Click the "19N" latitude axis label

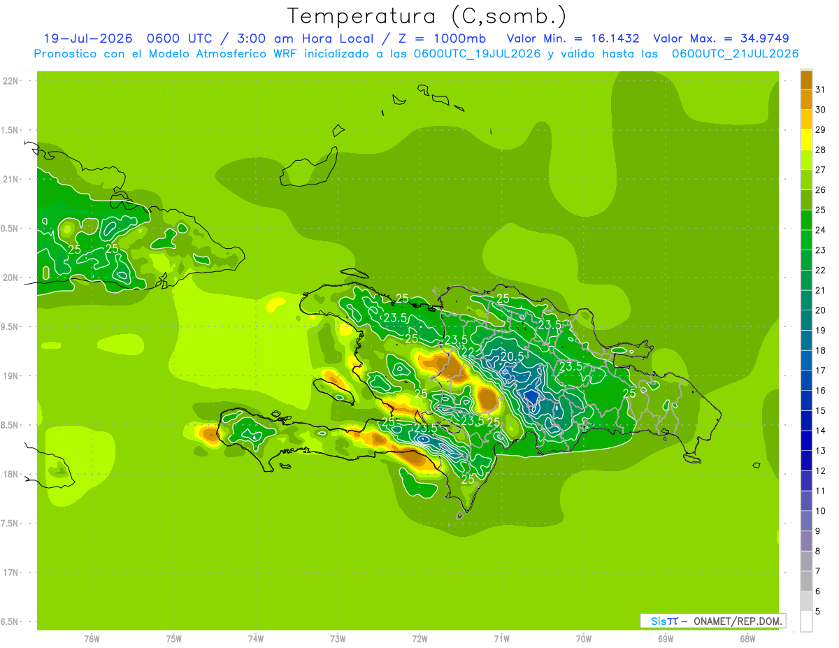click(x=10, y=375)
